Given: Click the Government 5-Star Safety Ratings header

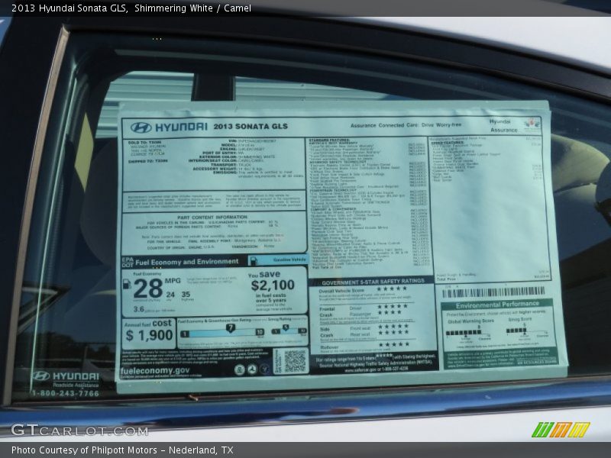Looking at the screenshot, I should pyautogui.click(x=370, y=281).
